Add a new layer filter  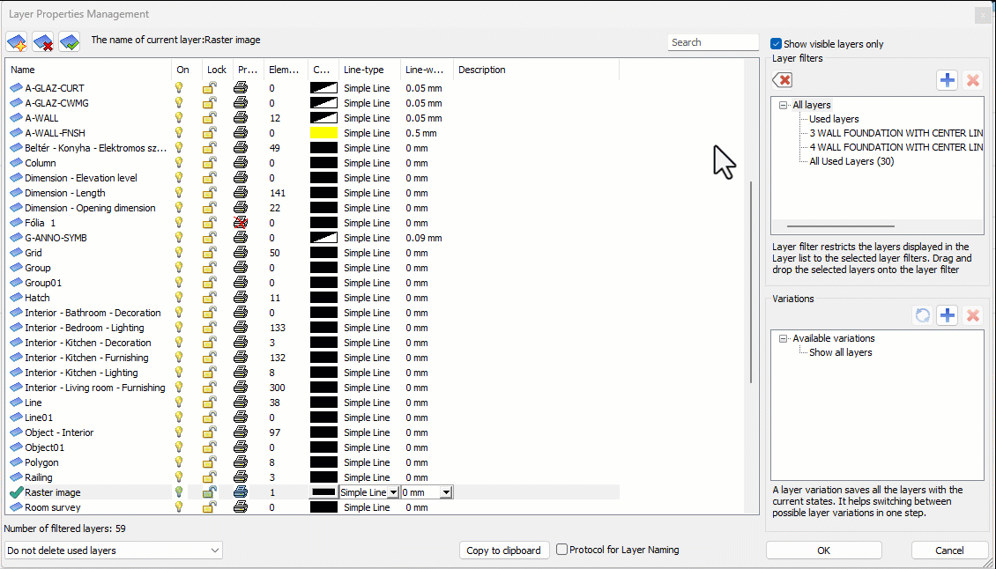point(948,80)
